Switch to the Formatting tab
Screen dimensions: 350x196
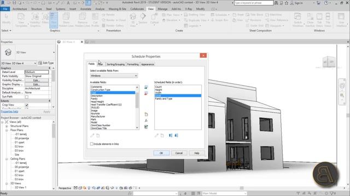133,64
